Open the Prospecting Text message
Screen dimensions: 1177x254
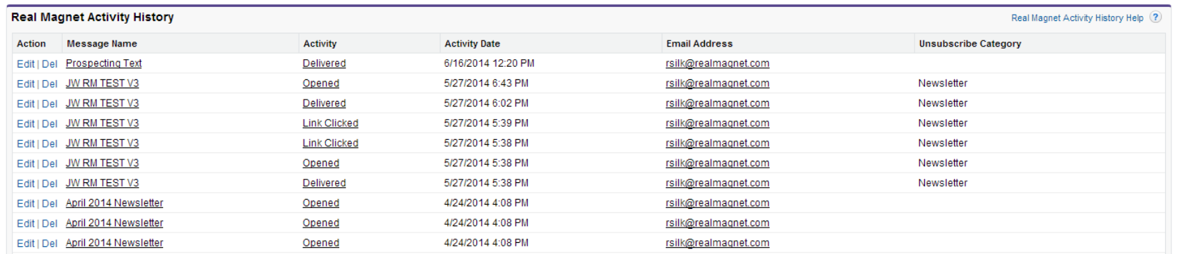104,63
